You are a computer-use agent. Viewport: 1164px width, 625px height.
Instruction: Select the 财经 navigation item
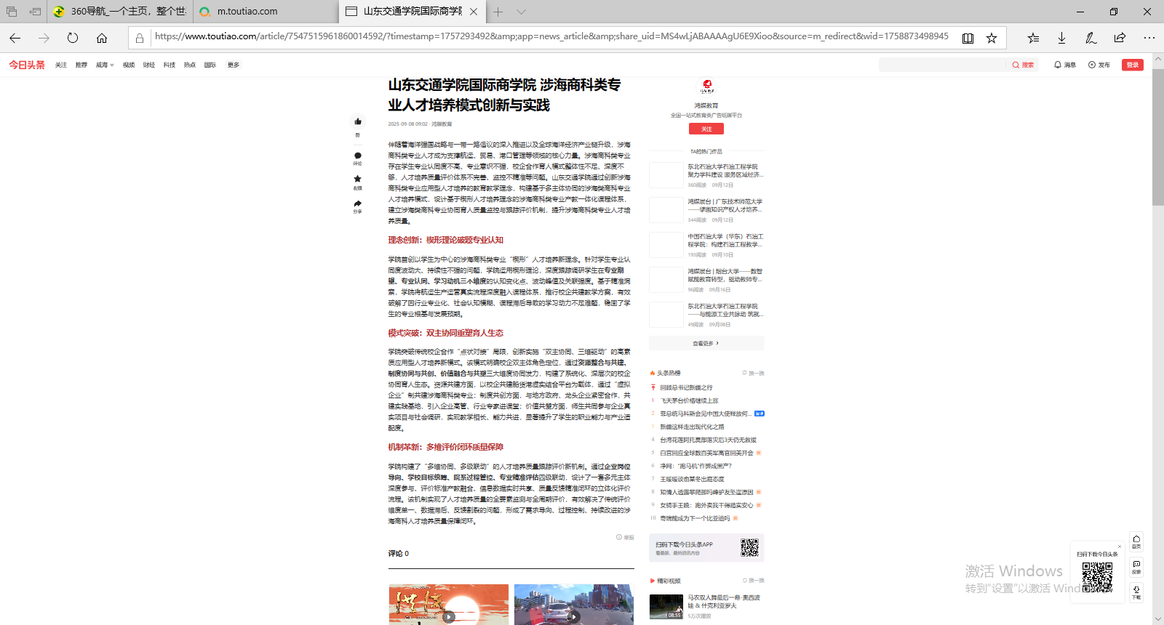(149, 65)
